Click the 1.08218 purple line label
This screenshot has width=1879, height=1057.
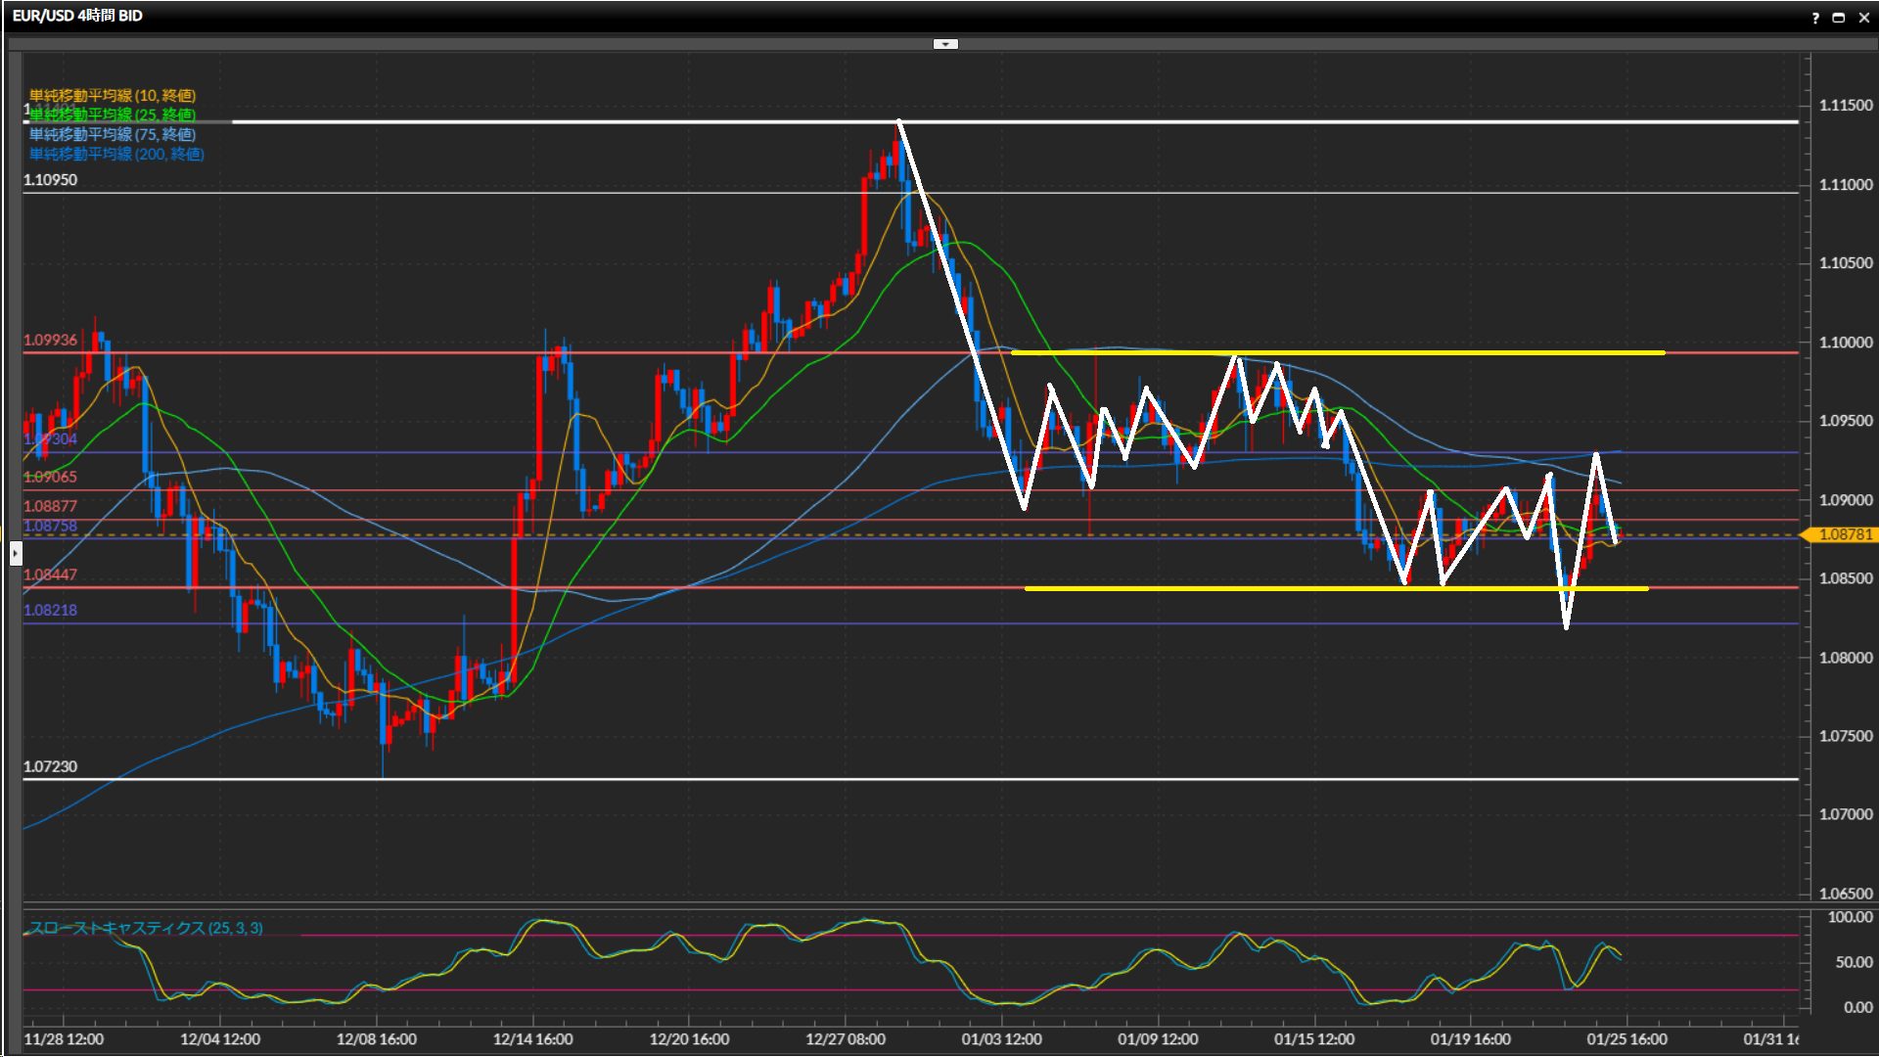click(50, 610)
